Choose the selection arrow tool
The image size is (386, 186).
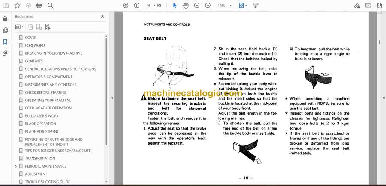pos(175,6)
